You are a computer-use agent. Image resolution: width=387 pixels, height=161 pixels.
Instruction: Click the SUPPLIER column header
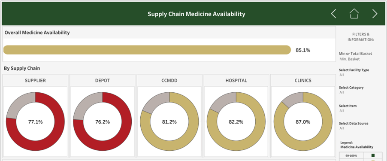click(35, 81)
